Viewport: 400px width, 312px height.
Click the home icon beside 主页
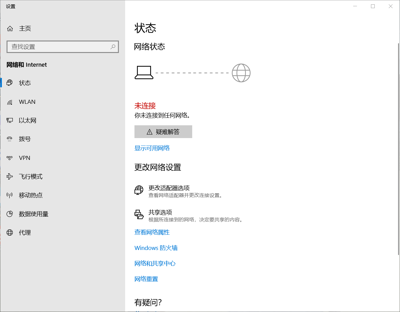(10, 29)
